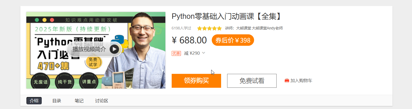Click the five-star rating icons
Image resolution: width=412 pixels, height=109 pixels.
point(209,28)
